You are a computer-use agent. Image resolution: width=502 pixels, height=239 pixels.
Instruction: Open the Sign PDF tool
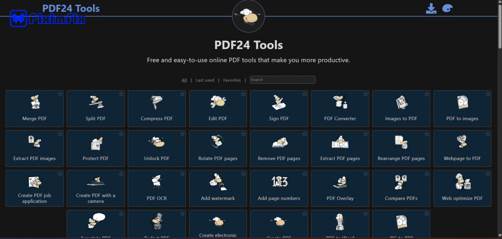click(279, 109)
